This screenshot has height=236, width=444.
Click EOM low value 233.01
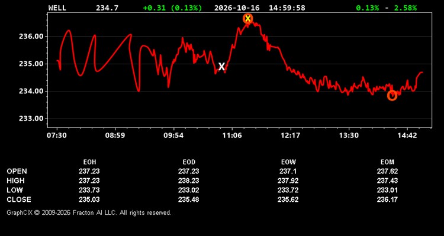click(387, 190)
